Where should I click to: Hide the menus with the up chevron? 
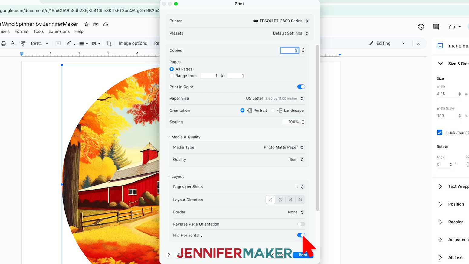[418, 44]
